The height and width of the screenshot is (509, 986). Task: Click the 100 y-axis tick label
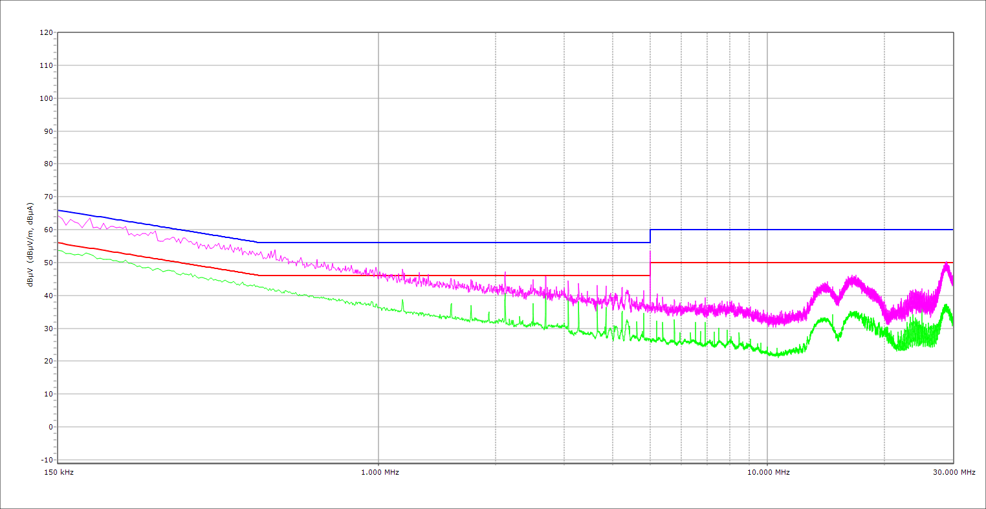tap(46, 98)
